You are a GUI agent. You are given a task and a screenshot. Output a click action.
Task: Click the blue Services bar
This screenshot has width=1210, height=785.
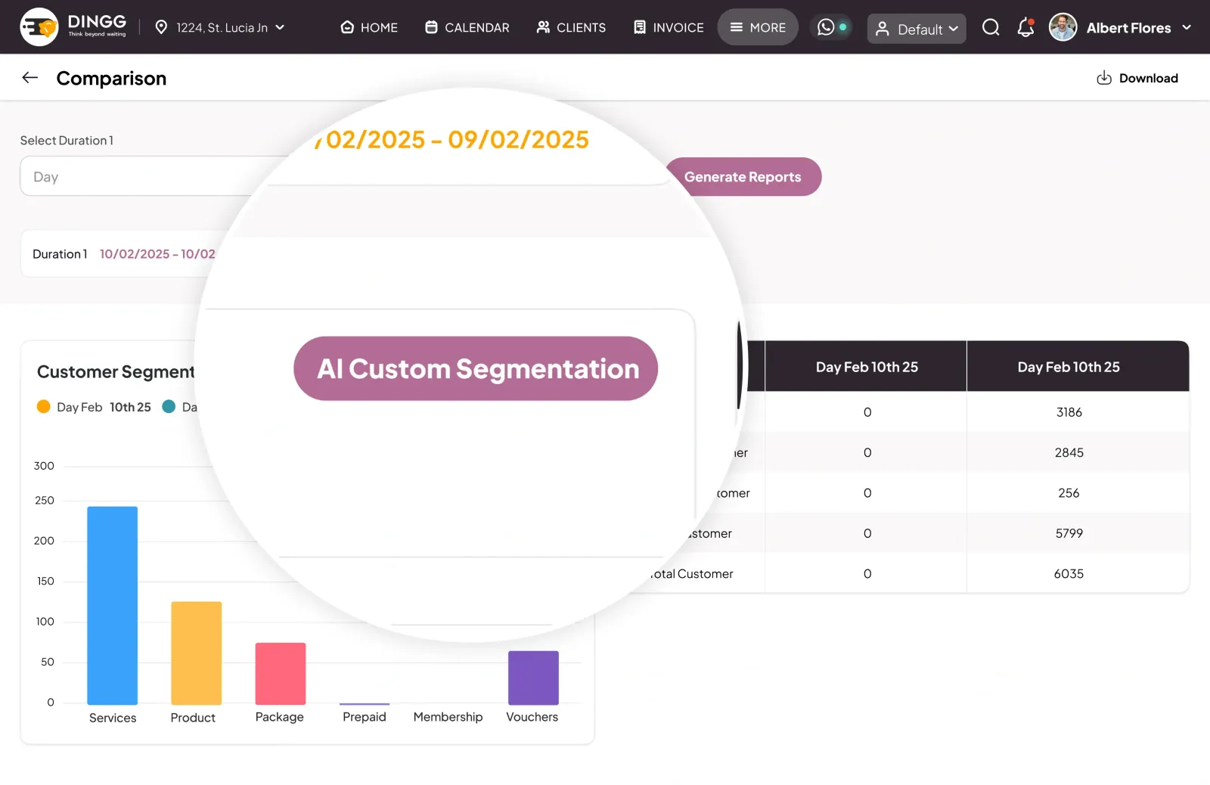pos(113,605)
